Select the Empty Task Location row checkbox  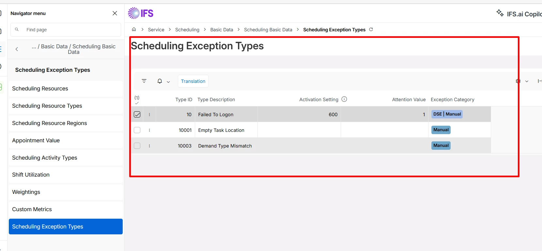[x=137, y=130]
